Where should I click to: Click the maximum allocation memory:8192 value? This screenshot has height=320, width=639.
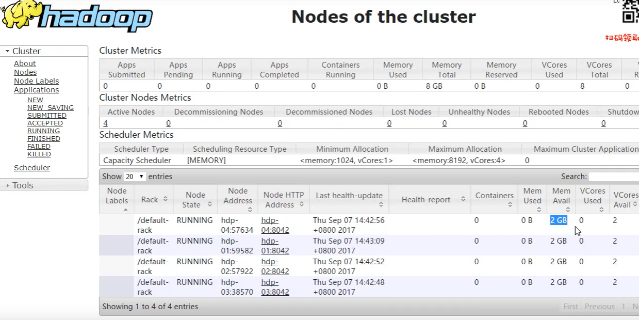tap(459, 161)
